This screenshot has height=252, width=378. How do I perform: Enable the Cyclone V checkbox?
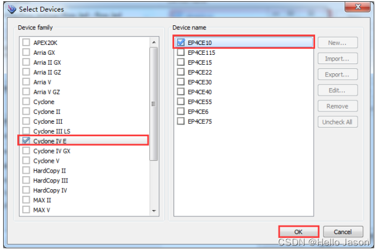[x=26, y=161]
